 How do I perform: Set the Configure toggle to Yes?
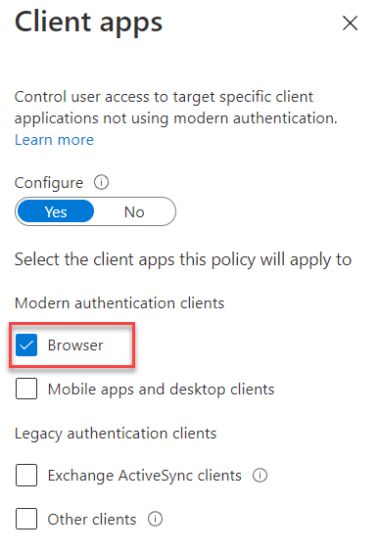point(56,211)
